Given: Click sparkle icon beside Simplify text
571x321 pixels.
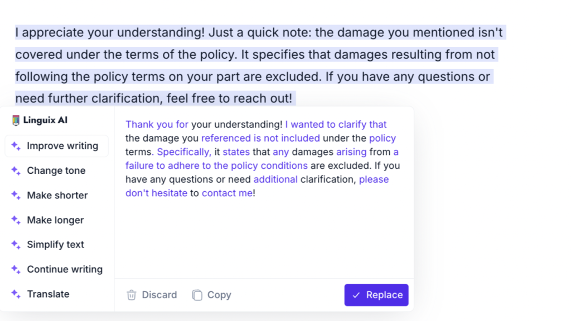Looking at the screenshot, I should [x=16, y=245].
